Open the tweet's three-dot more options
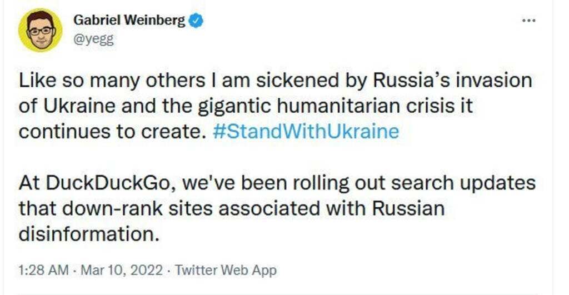This screenshot has width=569, height=295. 528,21
